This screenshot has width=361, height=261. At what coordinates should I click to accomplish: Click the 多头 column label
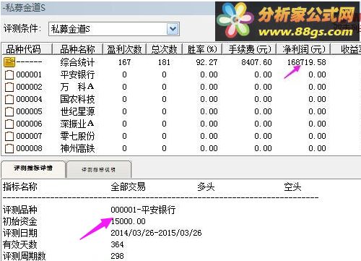206,187
